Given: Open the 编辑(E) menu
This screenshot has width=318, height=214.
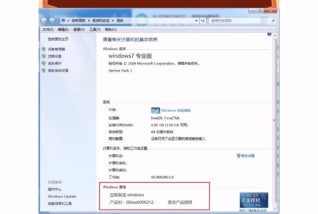Looking at the screenshot, I should point(63,30).
